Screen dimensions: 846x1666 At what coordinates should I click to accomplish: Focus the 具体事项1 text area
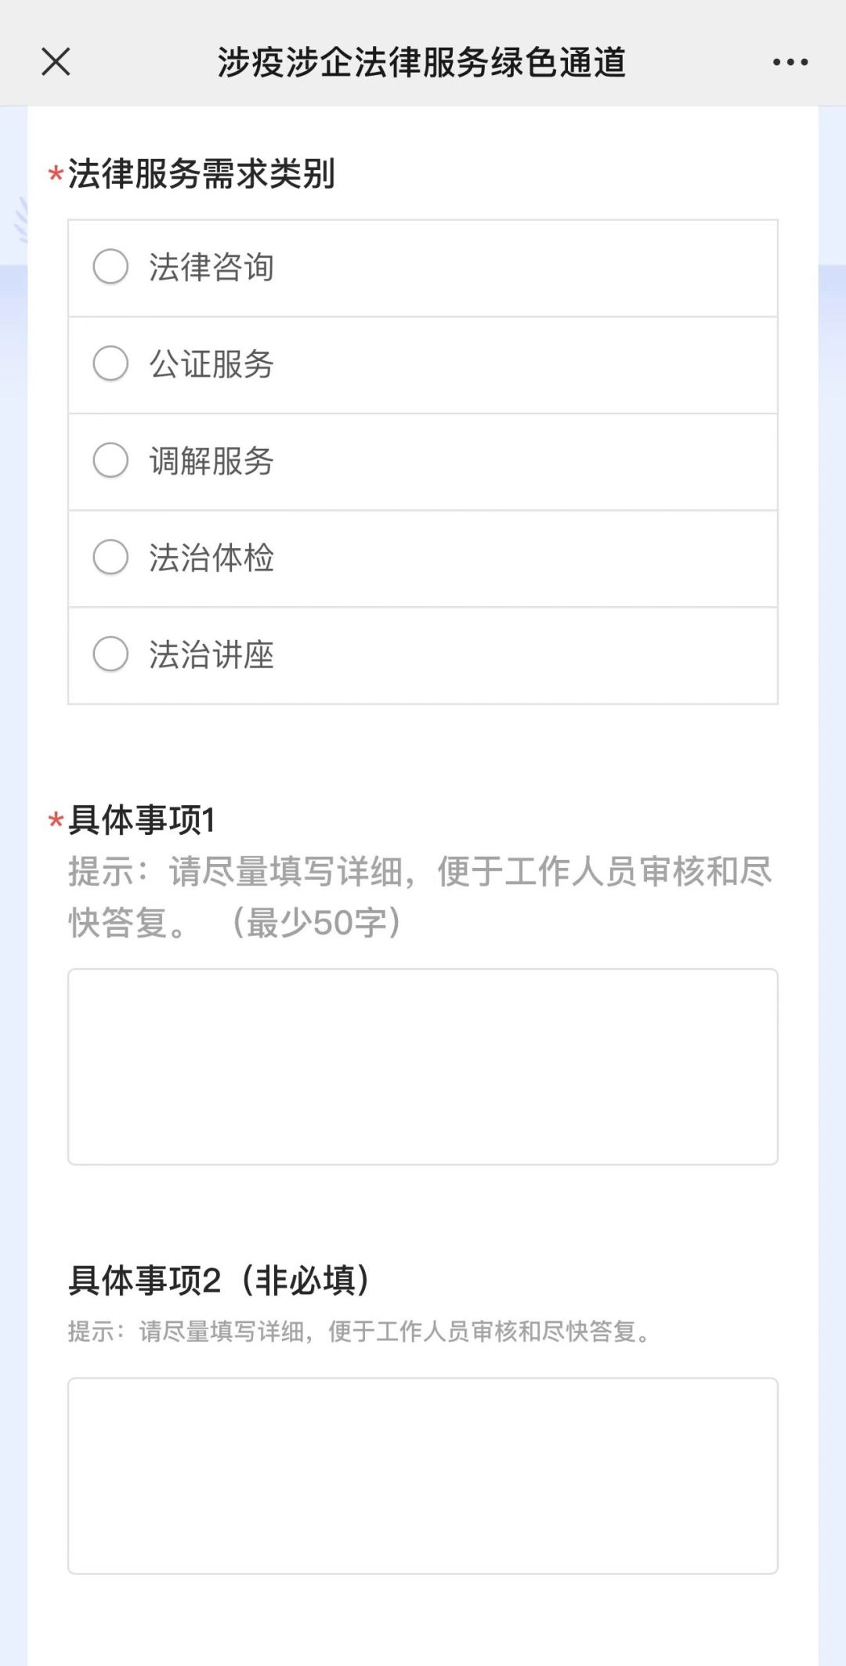pos(422,1066)
